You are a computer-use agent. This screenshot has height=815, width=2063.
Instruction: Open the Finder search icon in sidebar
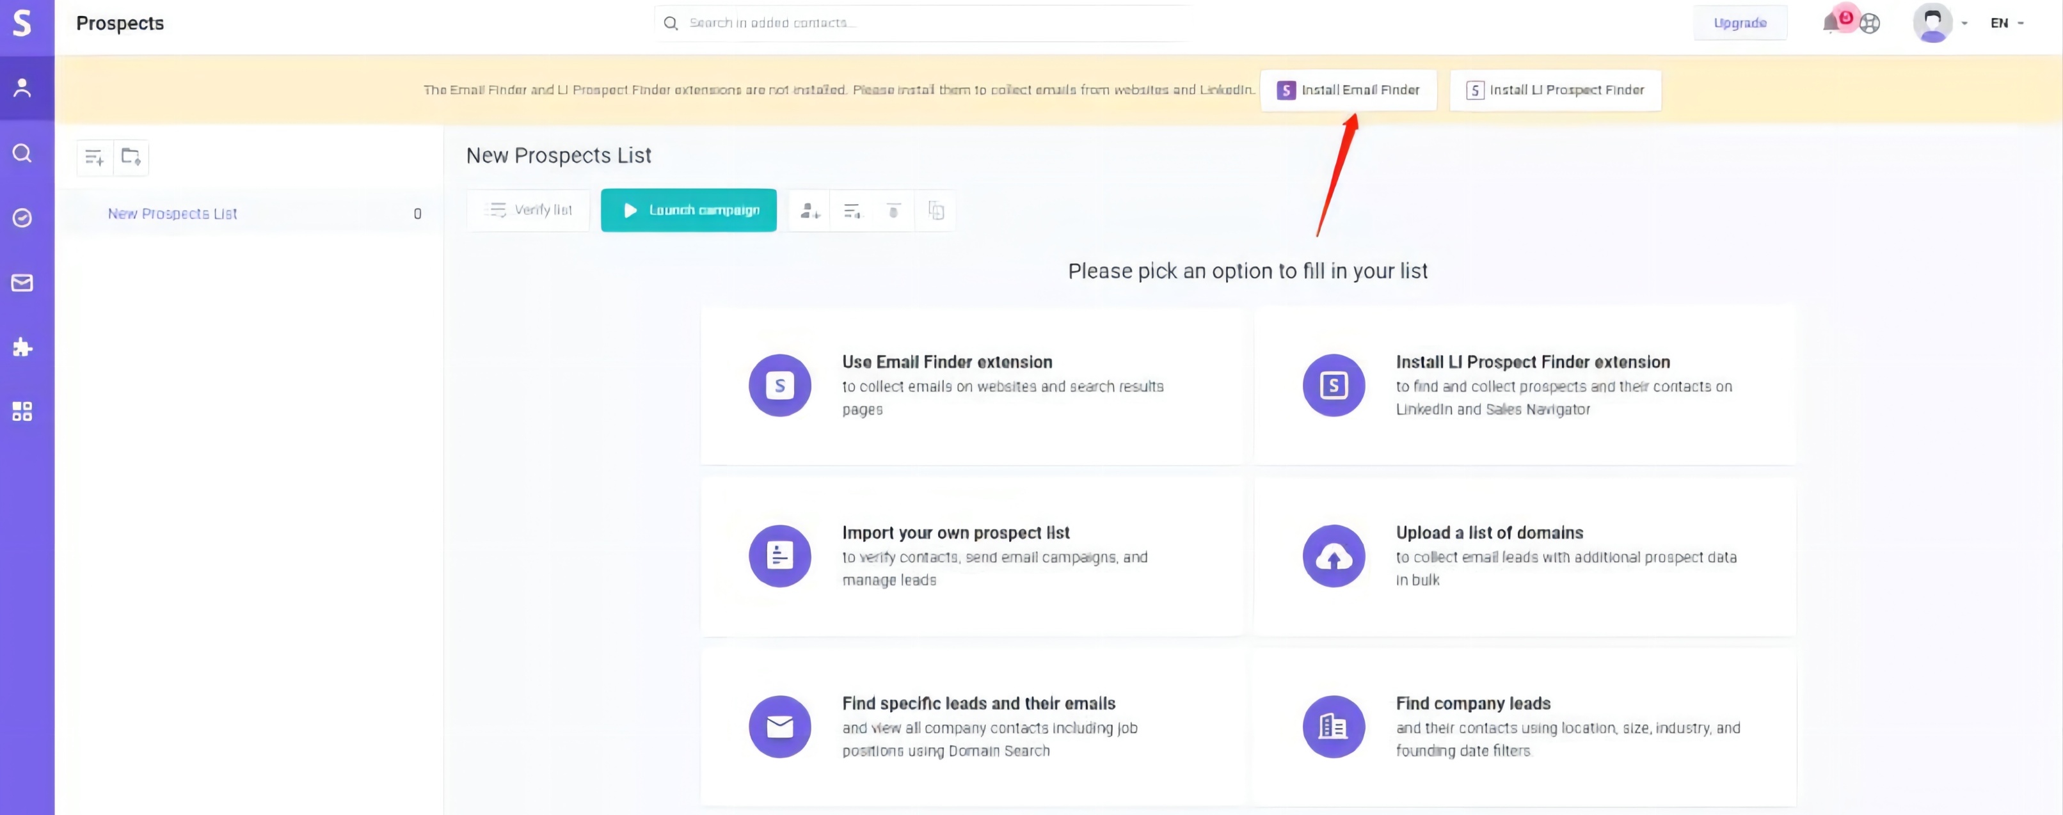tap(22, 153)
